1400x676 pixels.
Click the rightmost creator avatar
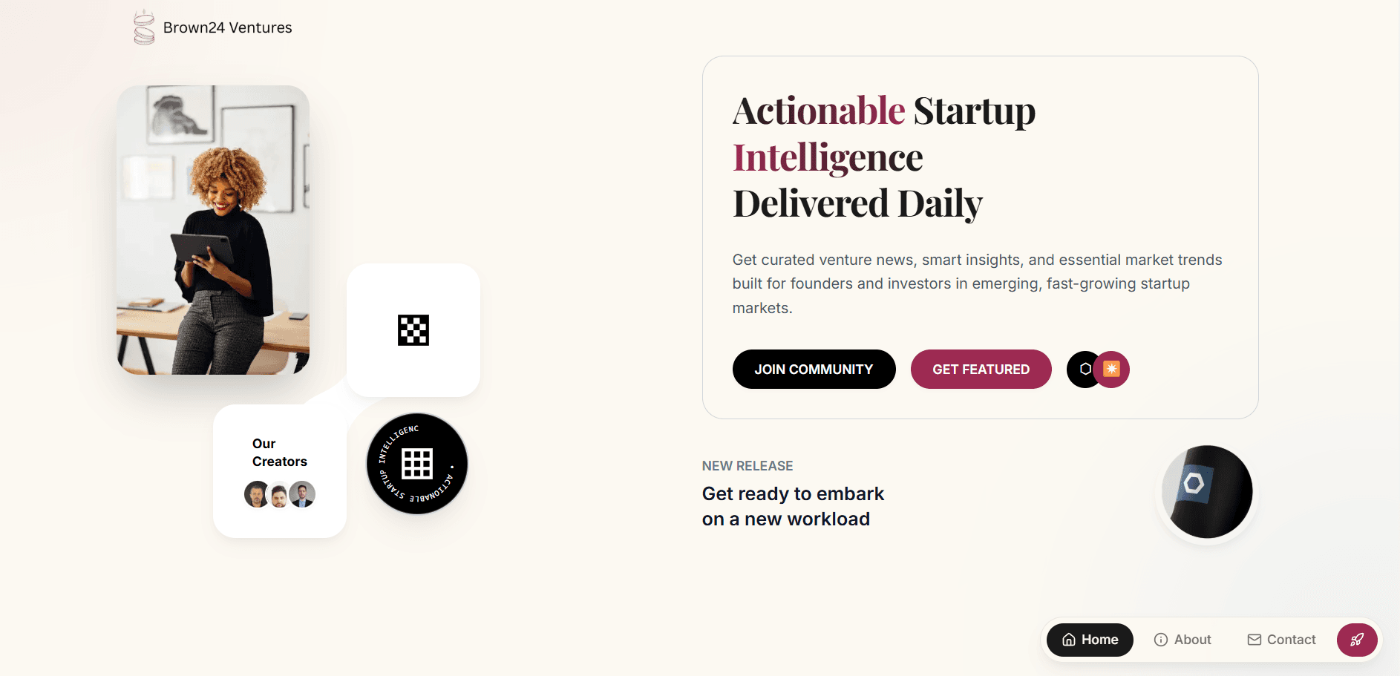click(301, 494)
